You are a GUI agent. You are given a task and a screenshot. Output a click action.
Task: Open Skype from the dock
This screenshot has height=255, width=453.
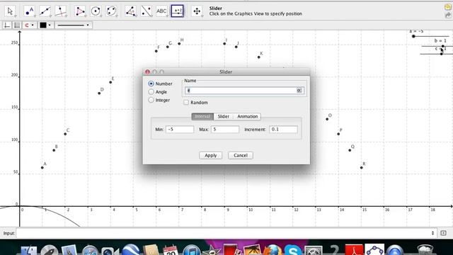pos(292,250)
